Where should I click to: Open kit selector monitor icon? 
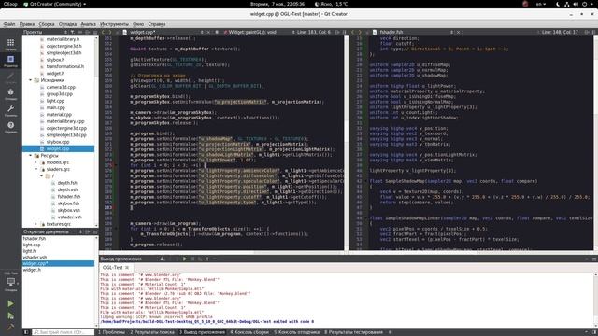[10, 282]
